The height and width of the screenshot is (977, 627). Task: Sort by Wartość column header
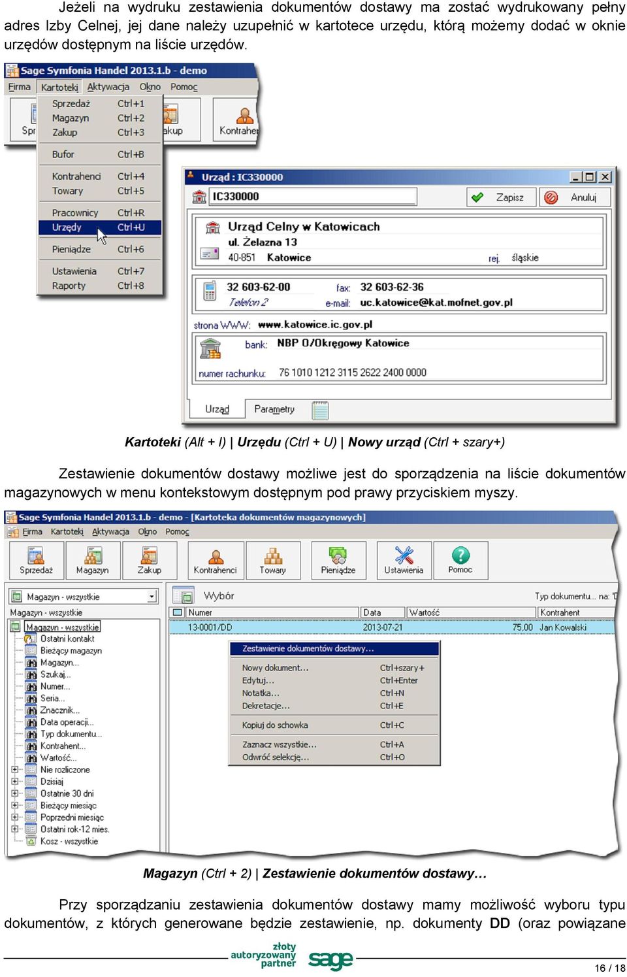point(470,612)
